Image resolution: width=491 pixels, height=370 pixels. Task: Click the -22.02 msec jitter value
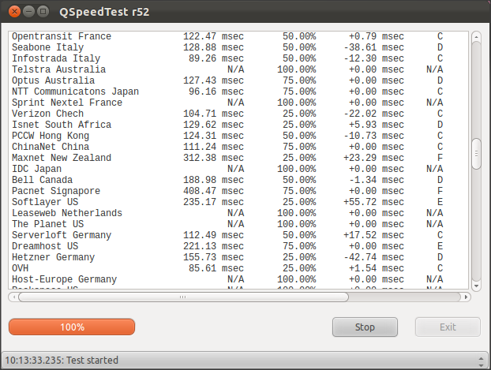373,114
